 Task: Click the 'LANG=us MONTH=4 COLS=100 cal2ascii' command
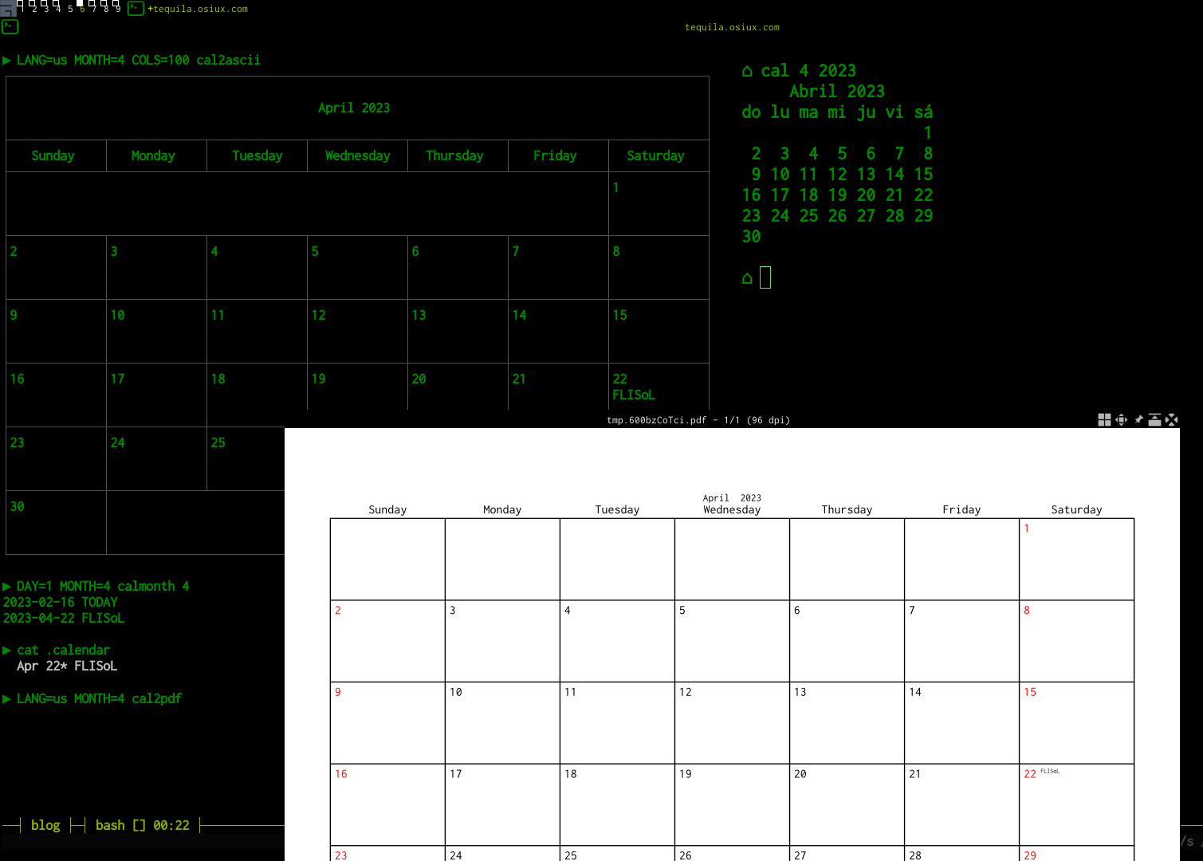[x=139, y=60]
